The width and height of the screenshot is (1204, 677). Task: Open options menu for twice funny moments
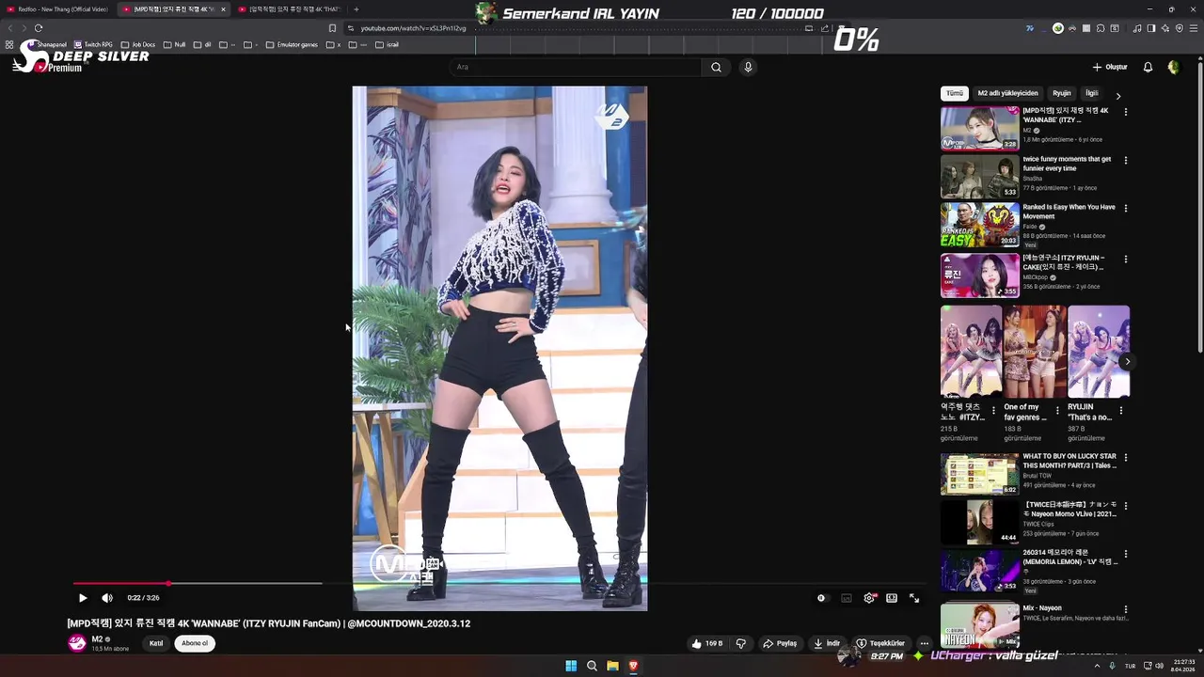[x=1125, y=161]
